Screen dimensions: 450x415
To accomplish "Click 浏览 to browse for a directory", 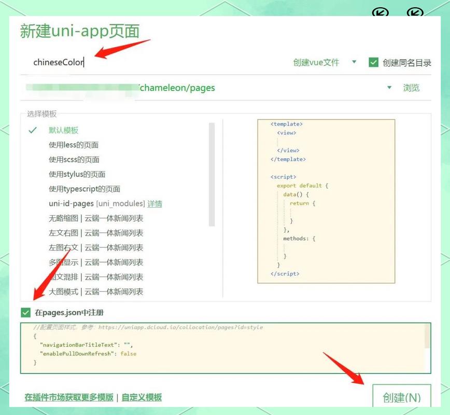I will (412, 87).
